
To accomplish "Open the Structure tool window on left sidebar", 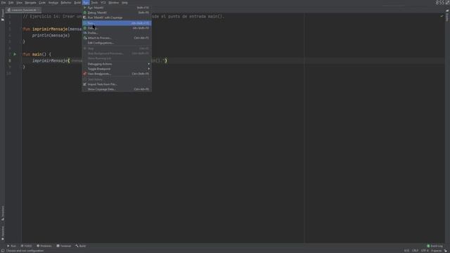I will (x=3, y=213).
